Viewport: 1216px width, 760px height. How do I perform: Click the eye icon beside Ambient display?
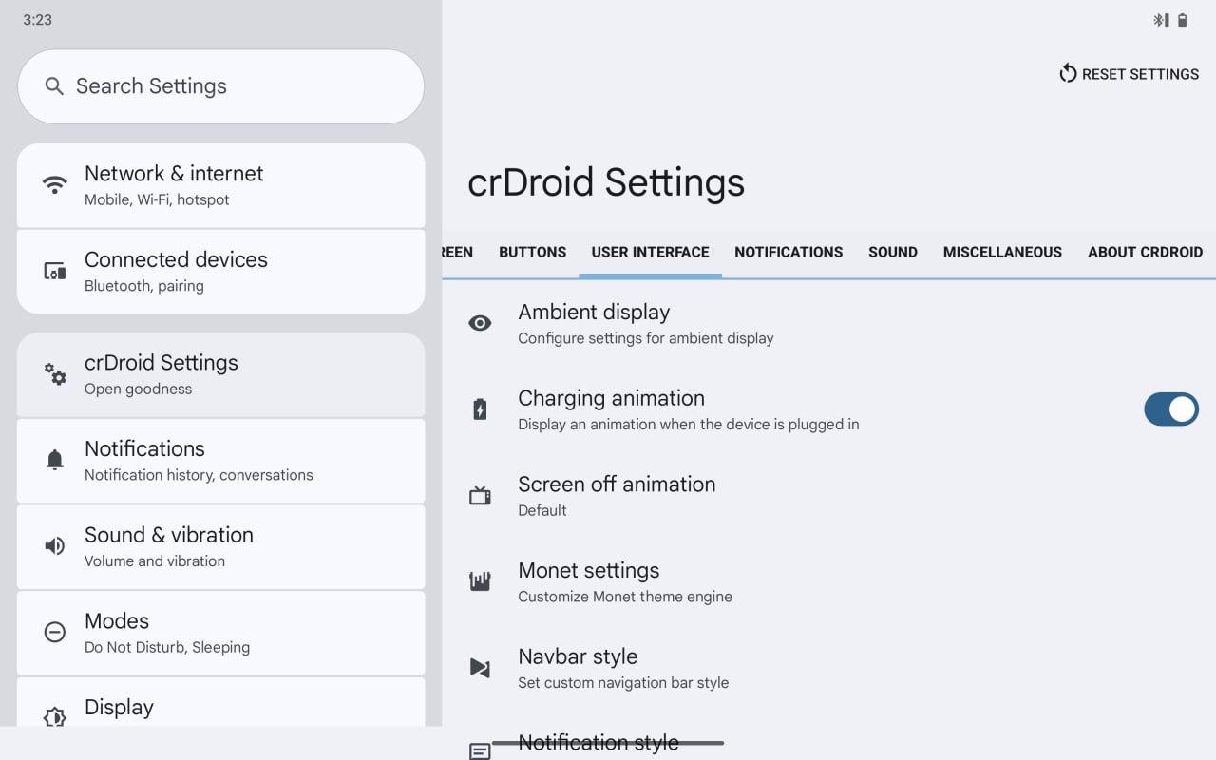(480, 323)
